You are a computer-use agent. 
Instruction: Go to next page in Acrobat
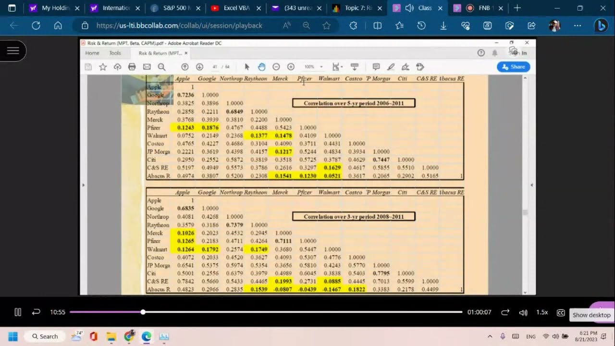pos(199,67)
